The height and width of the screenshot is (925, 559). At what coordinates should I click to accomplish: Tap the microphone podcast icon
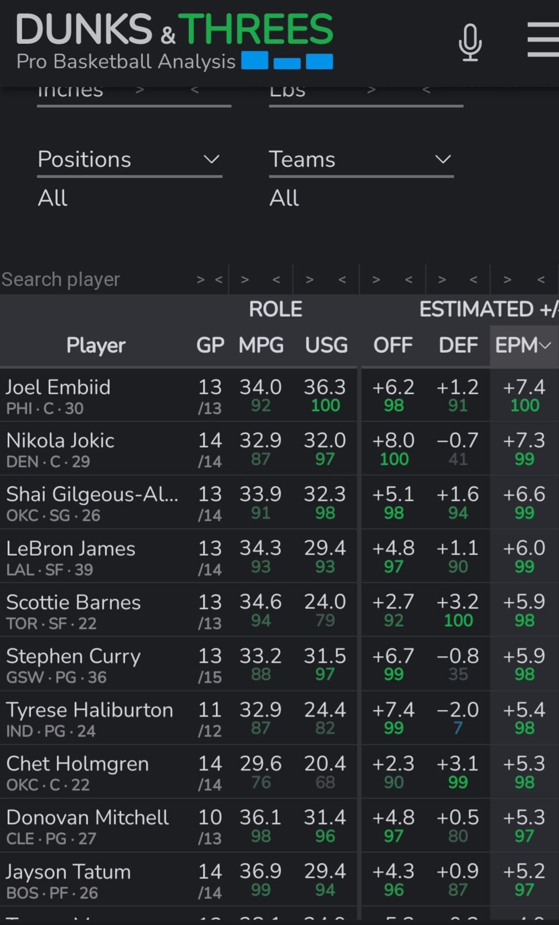[x=470, y=42]
